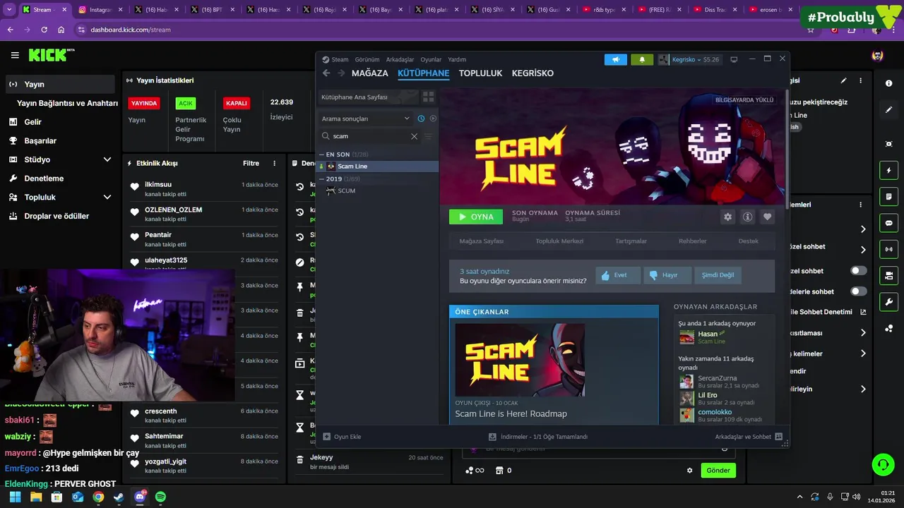Switch to MAĞAZA tab in Steam
Viewport: 904px width, 508px height.
[x=369, y=73]
